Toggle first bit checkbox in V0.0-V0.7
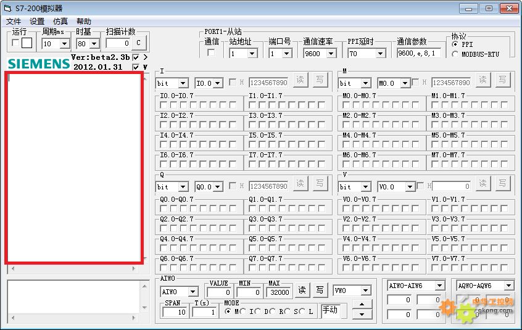 pos(346,209)
